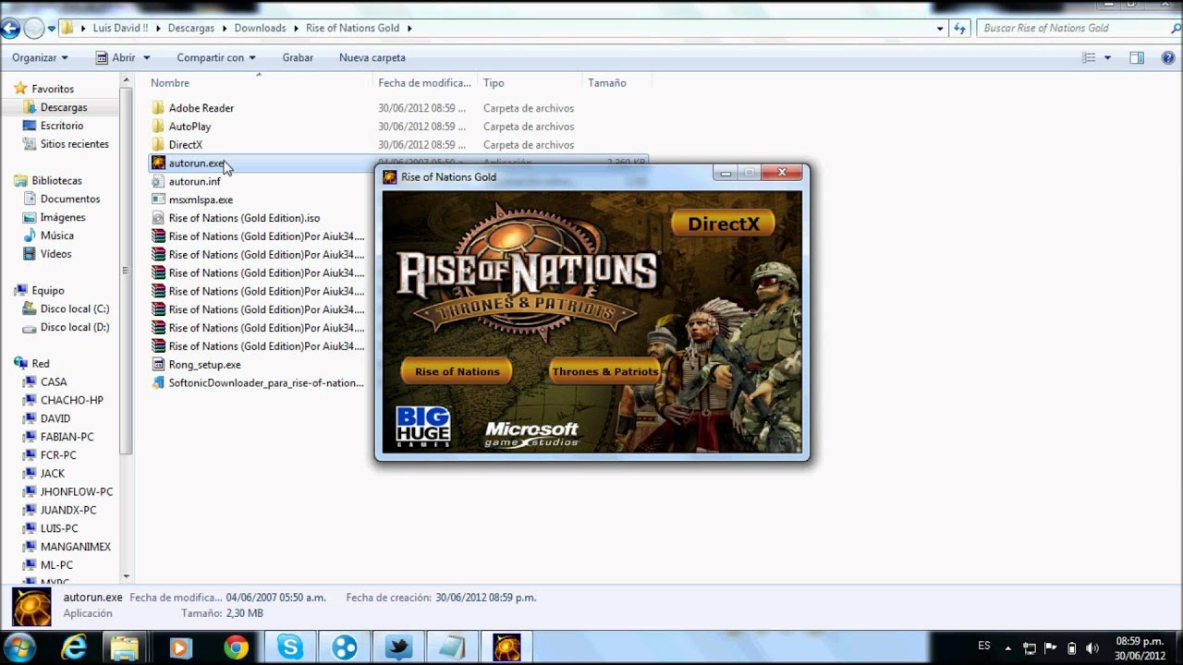
Task: Sort files by Fecha de modifica... column
Action: 424,82
